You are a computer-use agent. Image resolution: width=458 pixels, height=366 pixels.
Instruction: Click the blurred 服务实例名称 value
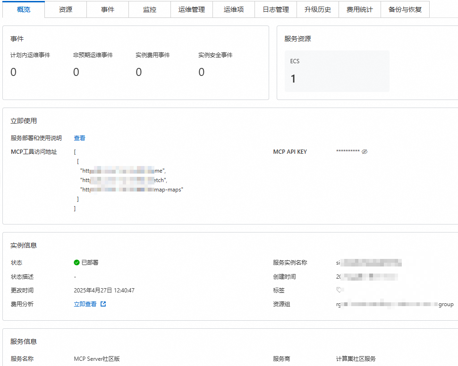[x=369, y=263]
